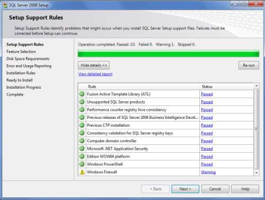Screen dimensions: 265x200
Task: Click the Windows Firewall rule name
Action: click(102, 172)
